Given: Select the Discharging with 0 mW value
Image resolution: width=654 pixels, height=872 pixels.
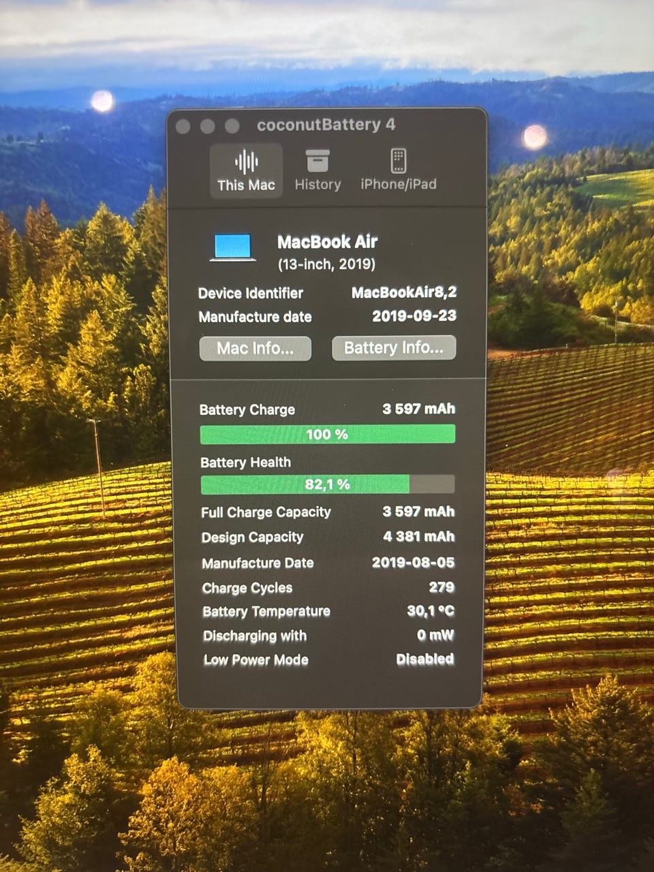Looking at the screenshot, I should coord(435,636).
